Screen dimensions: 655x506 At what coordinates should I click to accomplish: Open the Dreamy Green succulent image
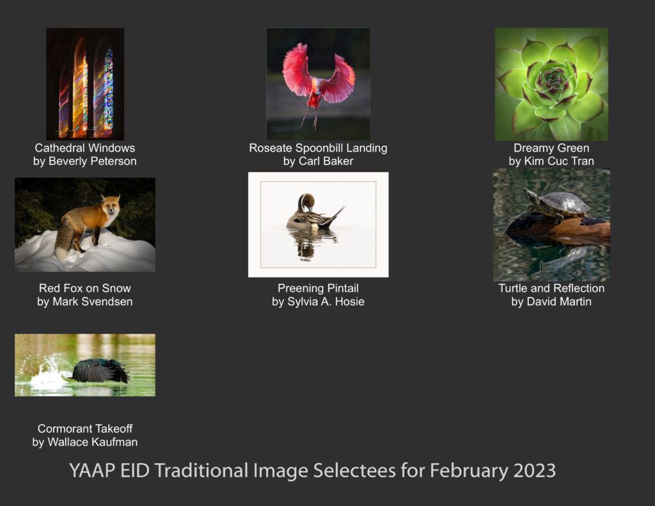[551, 84]
